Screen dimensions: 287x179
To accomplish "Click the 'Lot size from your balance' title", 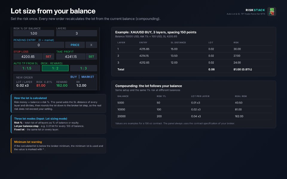I will coord(53,11).
